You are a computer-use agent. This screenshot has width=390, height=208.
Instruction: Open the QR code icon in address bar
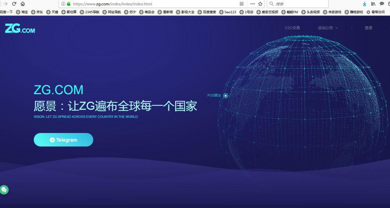242,4
